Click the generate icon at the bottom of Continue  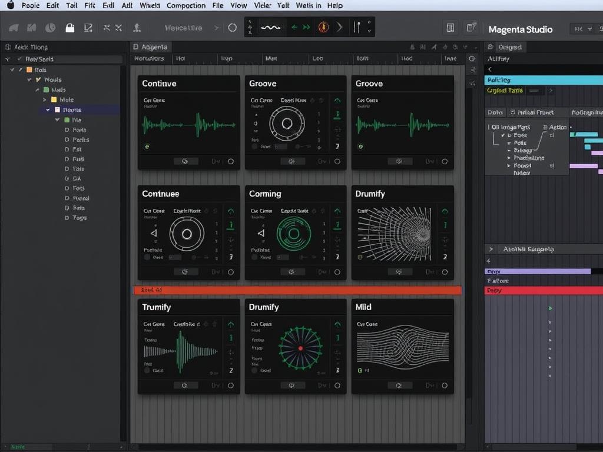pos(185,161)
